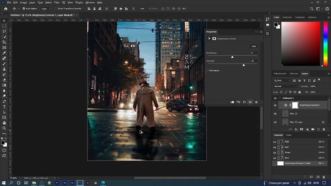Toggle visibility of the Blue channel
The image size is (331, 186).
[275, 158]
